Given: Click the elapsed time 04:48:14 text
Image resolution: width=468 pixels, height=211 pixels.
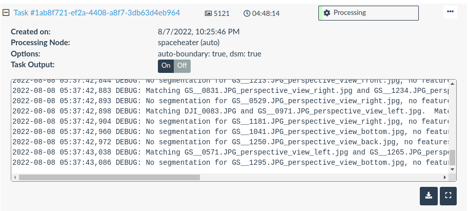Looking at the screenshot, I should tap(266, 13).
